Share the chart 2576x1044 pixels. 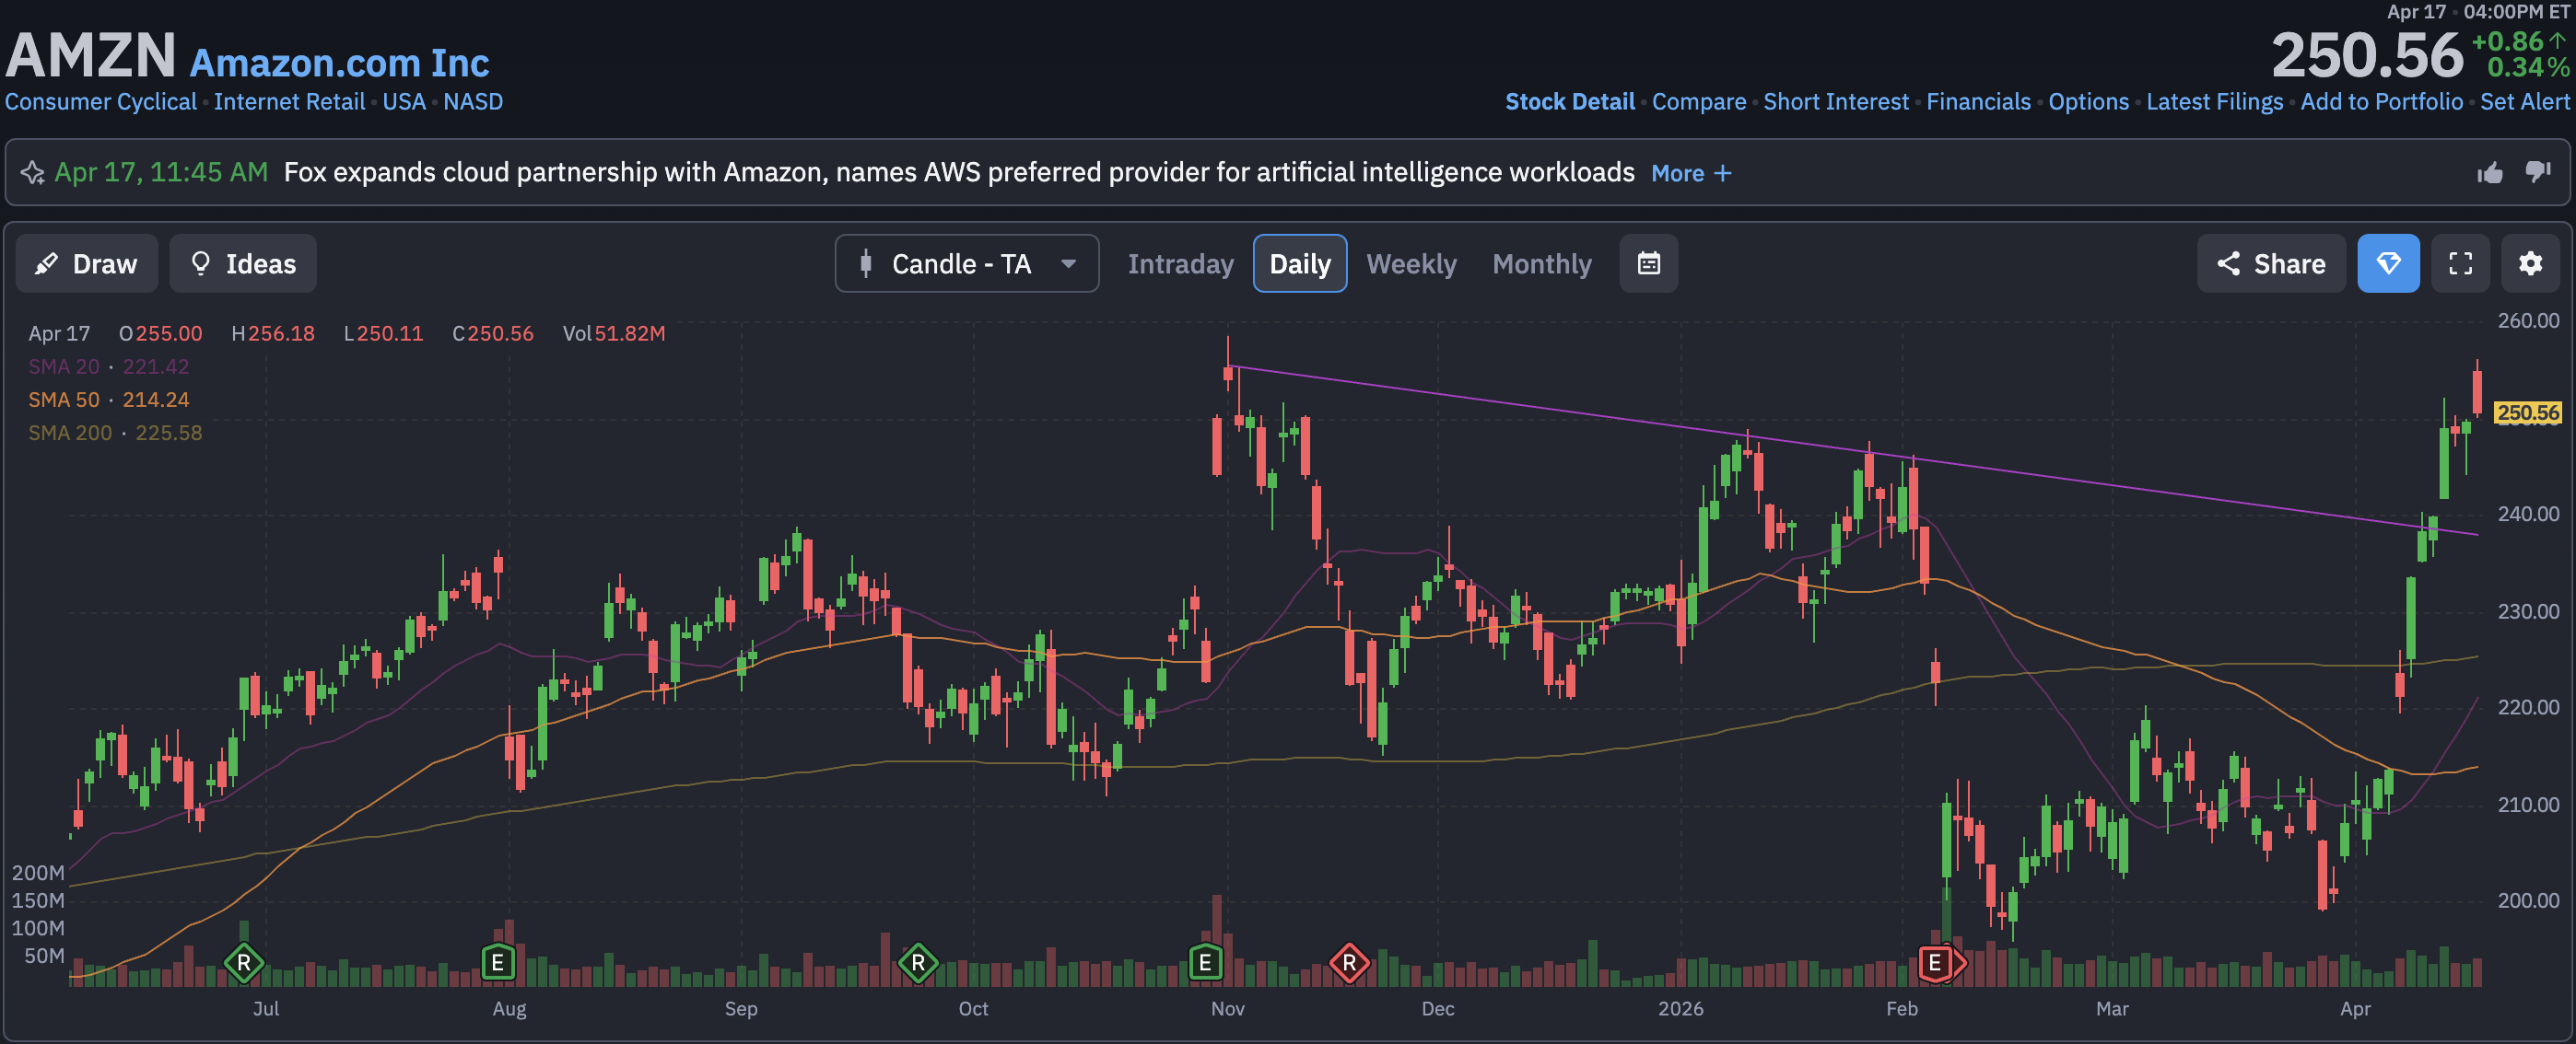coord(2270,263)
